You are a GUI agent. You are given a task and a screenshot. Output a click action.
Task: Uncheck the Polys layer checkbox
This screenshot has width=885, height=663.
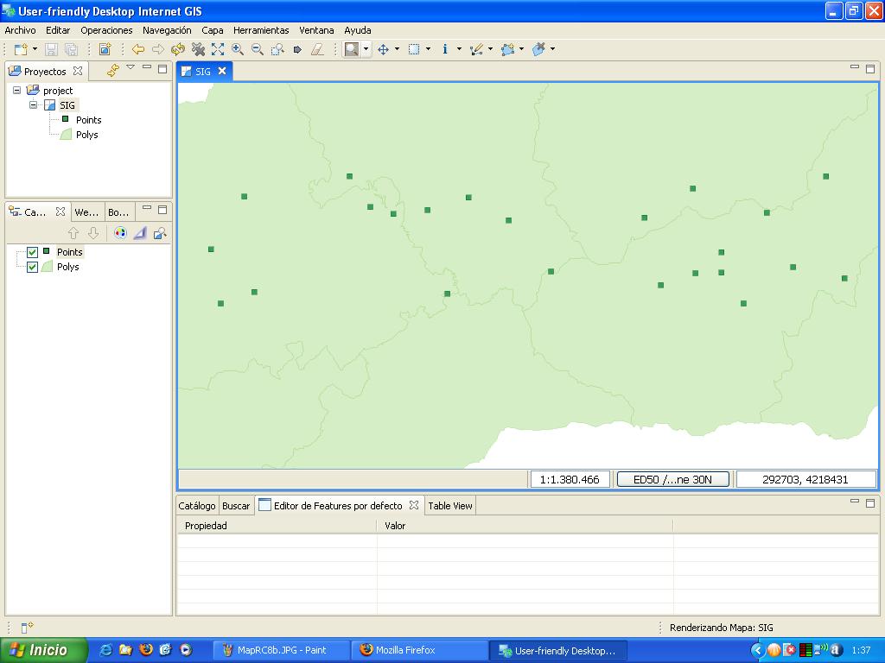(33, 267)
